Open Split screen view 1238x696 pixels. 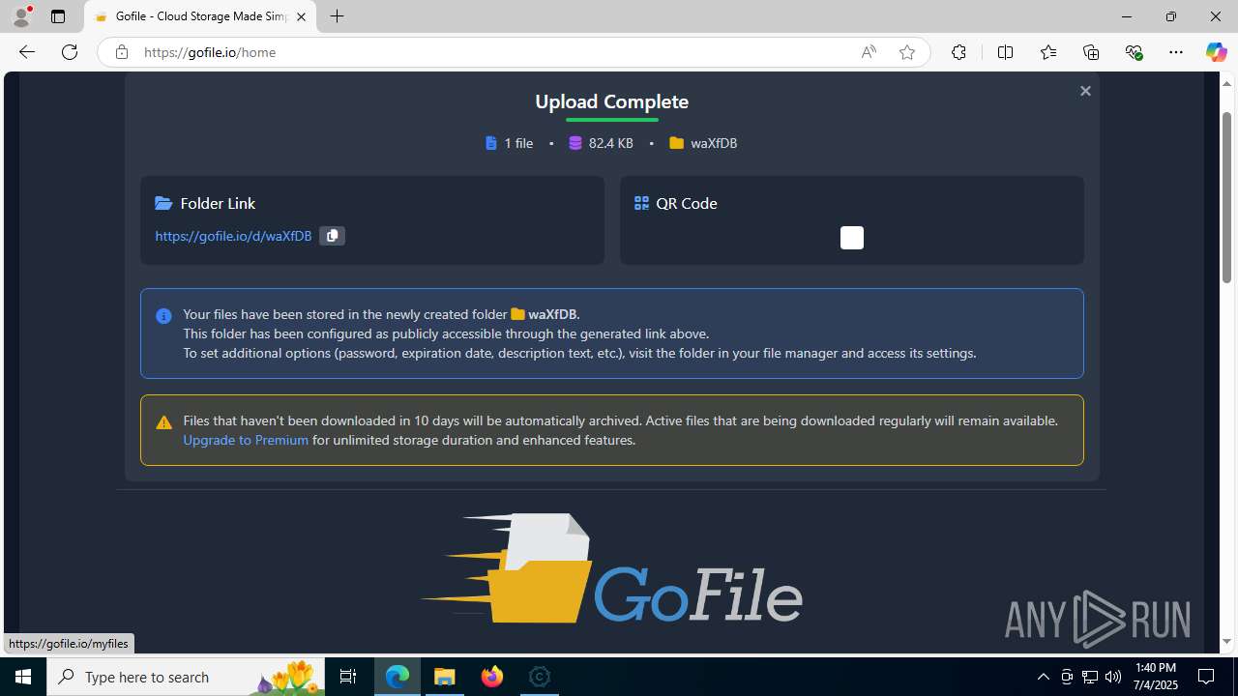pos(1006,52)
